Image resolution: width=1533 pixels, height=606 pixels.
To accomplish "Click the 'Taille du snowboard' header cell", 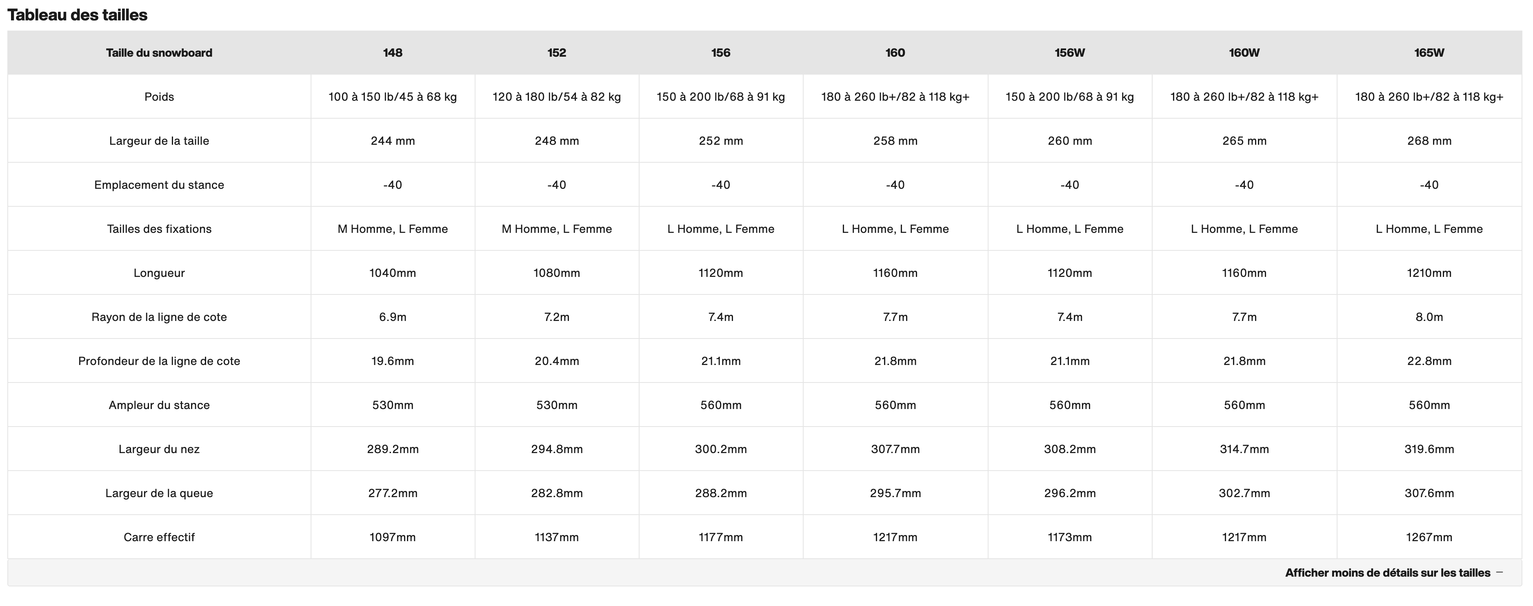I will pyautogui.click(x=159, y=53).
